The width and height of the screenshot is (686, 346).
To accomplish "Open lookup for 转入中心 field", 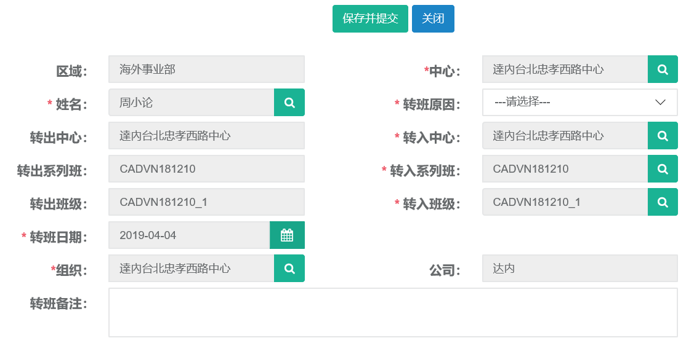I will coord(663,136).
